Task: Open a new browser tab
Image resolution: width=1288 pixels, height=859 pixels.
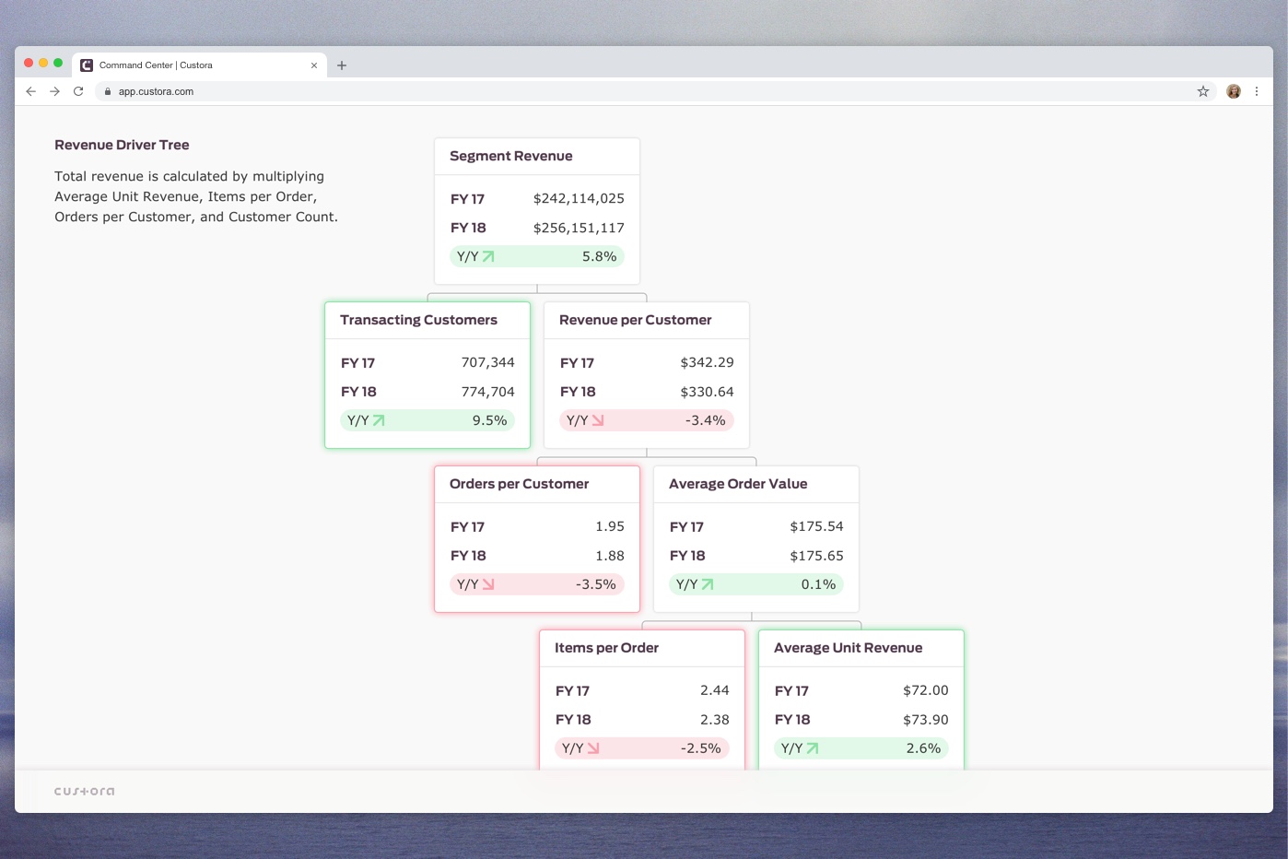Action: [342, 65]
